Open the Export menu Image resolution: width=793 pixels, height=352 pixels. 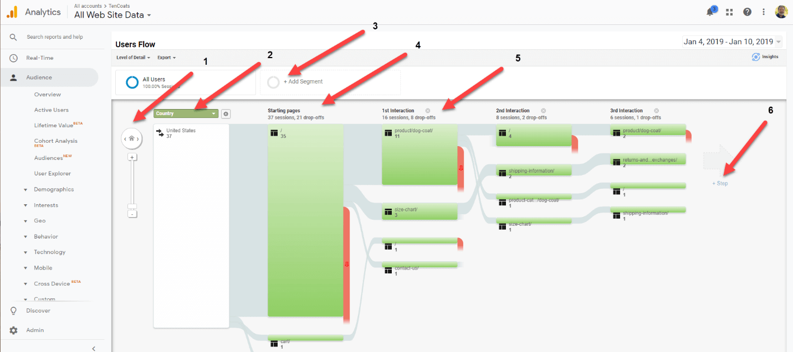pyautogui.click(x=166, y=58)
